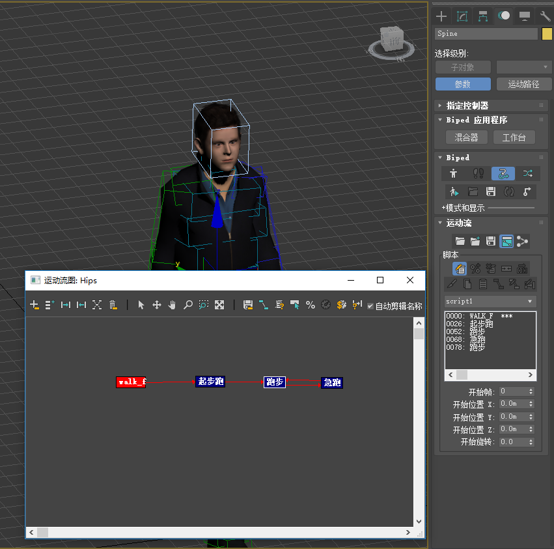Click the orange dollar-sign icon
Viewport: 554px width, 549px height.
pos(342,305)
